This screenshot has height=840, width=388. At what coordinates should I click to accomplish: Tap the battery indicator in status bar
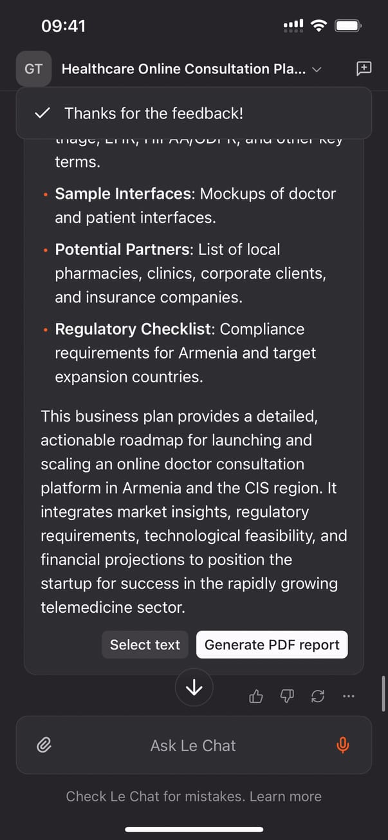(348, 26)
